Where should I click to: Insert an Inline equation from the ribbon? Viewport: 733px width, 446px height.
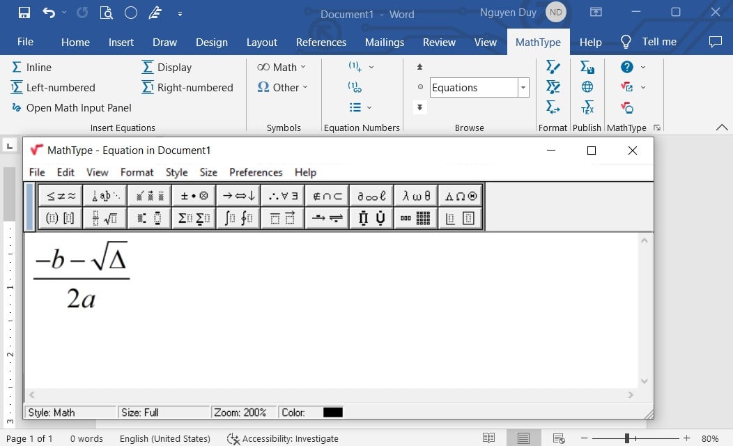pos(31,67)
